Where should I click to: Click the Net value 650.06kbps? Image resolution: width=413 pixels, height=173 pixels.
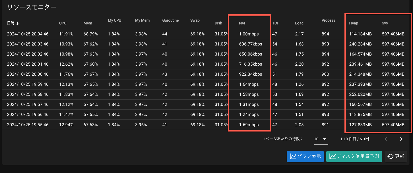[x=250, y=54]
